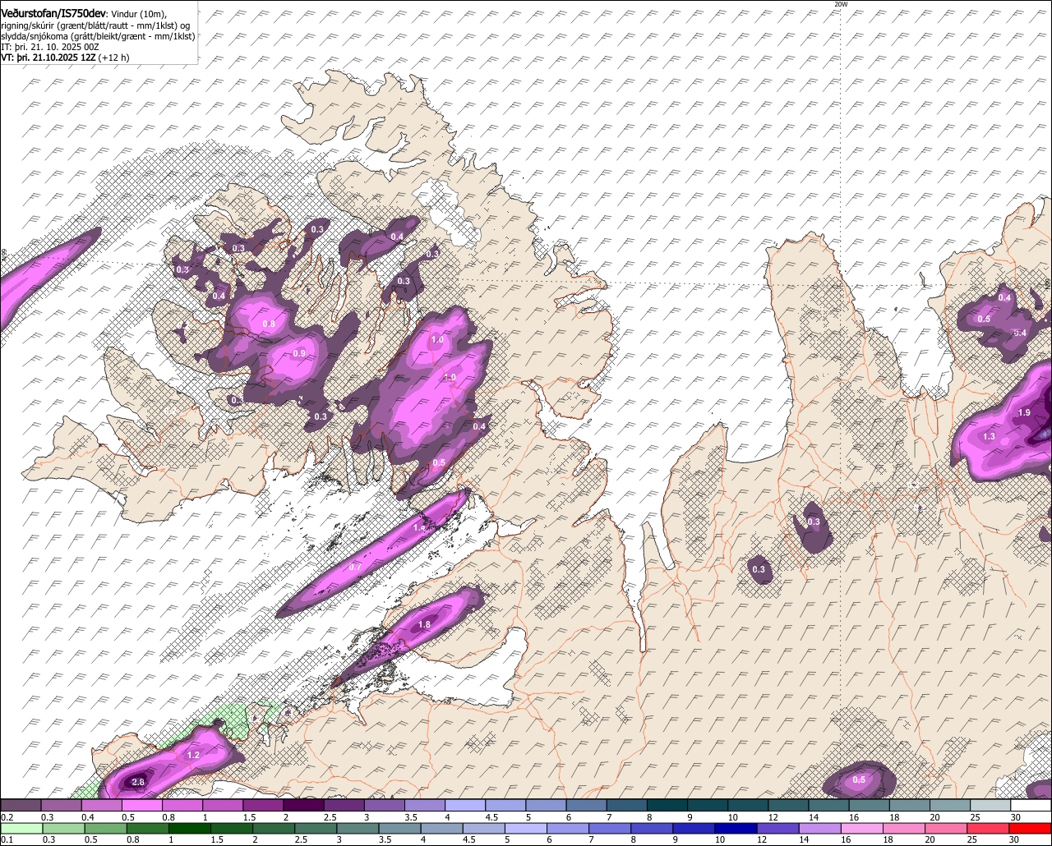Click the 1.3 precipitation value on the map
This screenshot has height=846, width=1052.
coord(989,436)
